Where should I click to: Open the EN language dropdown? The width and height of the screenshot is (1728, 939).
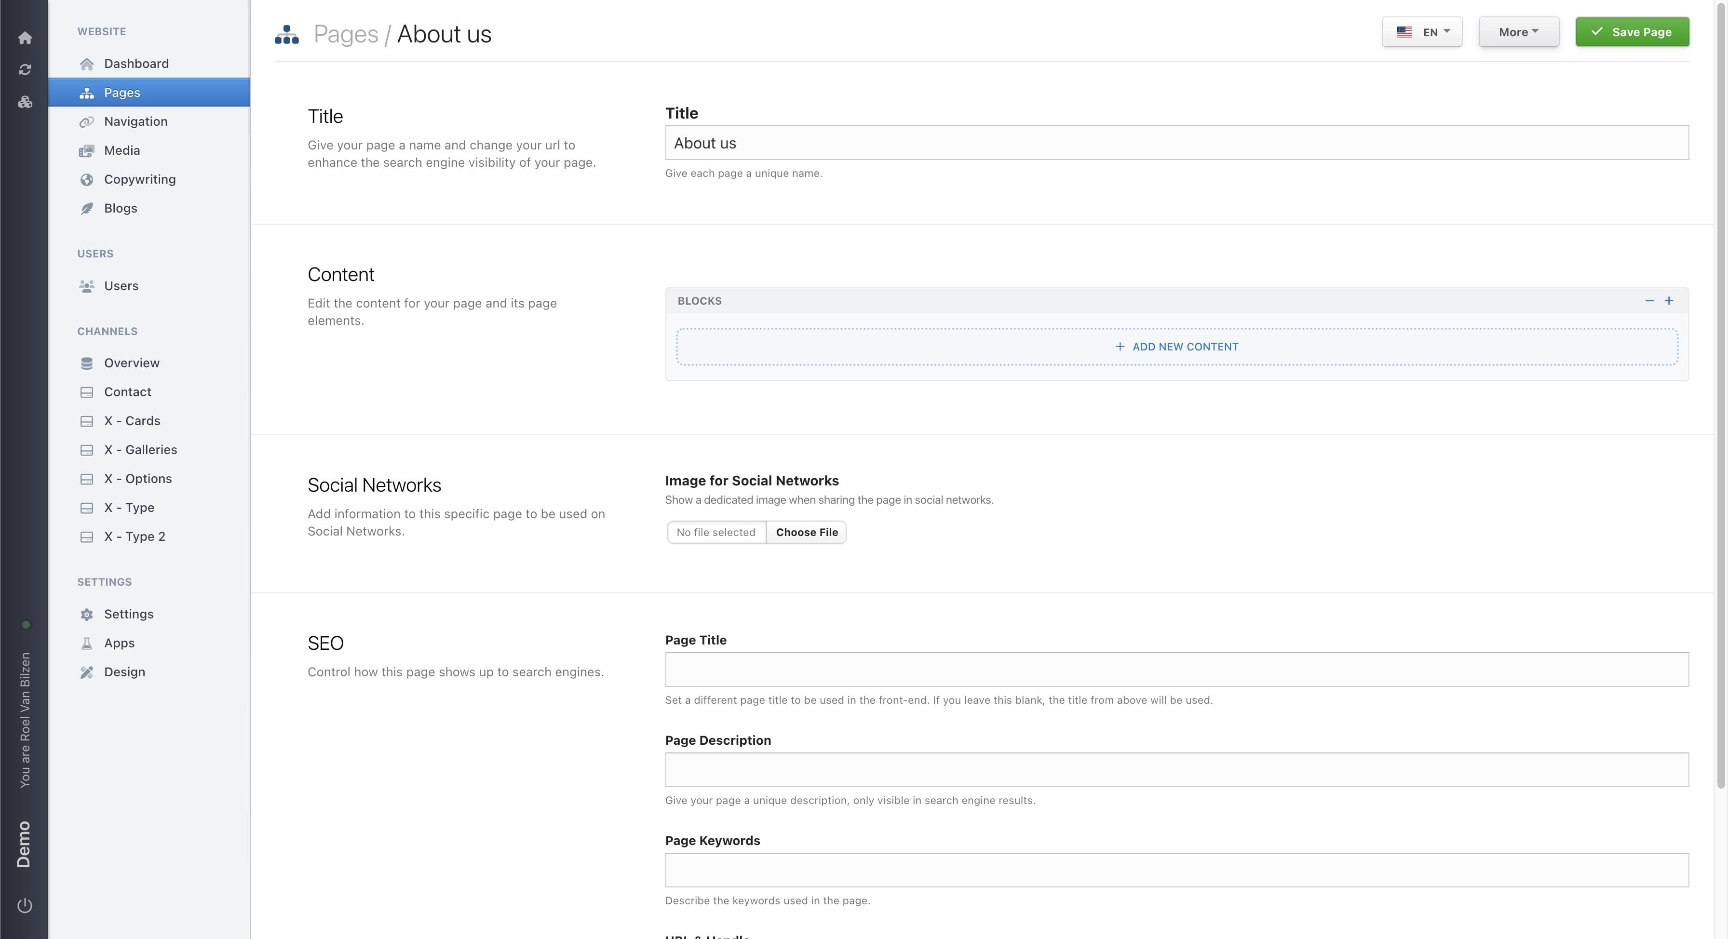1421,31
